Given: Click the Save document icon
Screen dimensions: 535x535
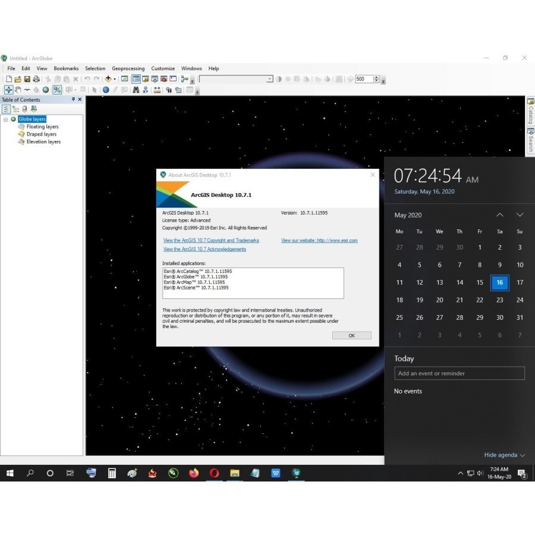Looking at the screenshot, I should pos(27,79).
